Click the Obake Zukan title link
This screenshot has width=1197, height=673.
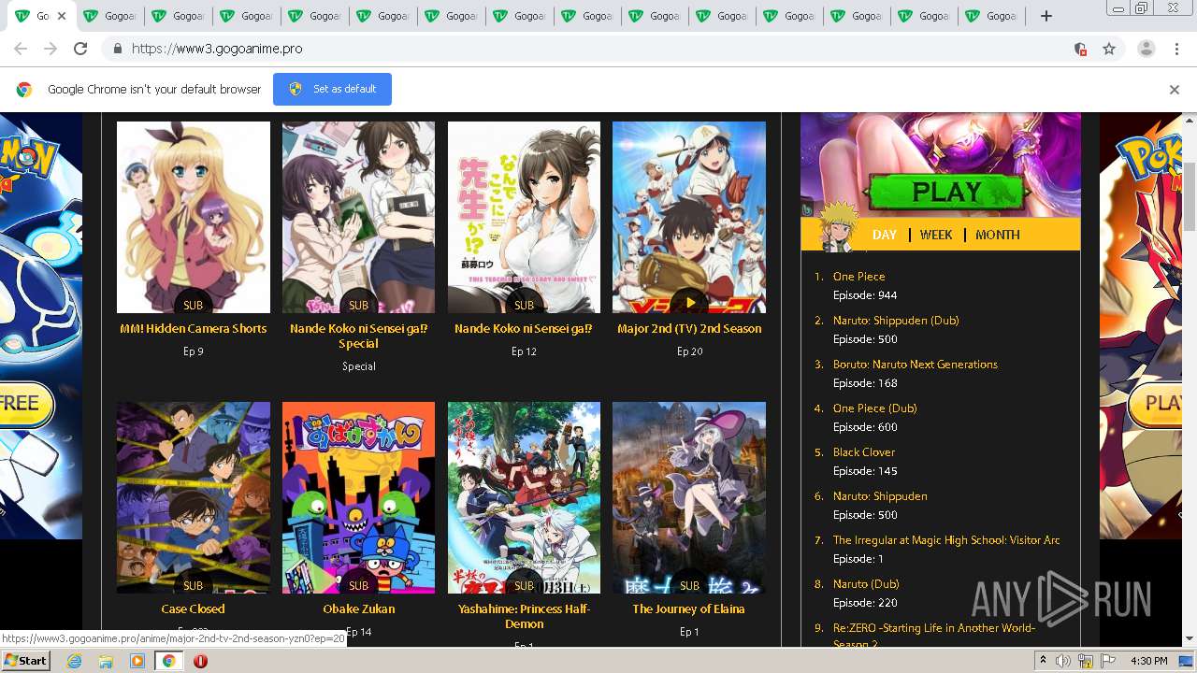[x=359, y=609]
